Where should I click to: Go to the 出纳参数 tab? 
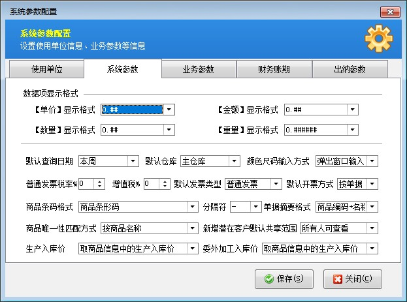click(x=350, y=70)
